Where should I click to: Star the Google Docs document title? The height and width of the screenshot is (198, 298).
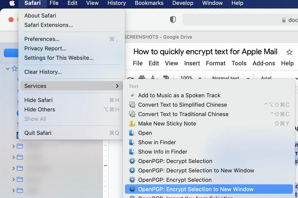coord(289,52)
